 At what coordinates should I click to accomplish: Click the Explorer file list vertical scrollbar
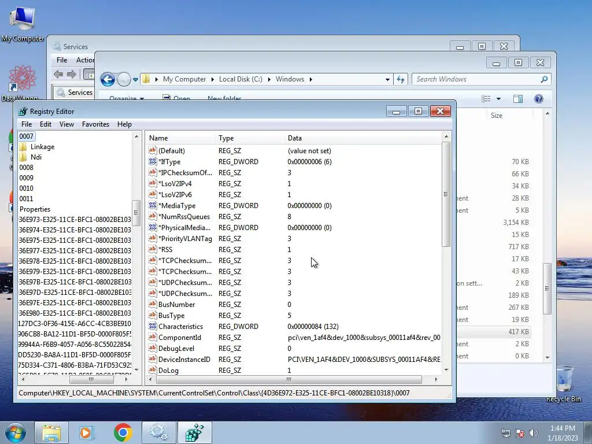click(x=547, y=288)
